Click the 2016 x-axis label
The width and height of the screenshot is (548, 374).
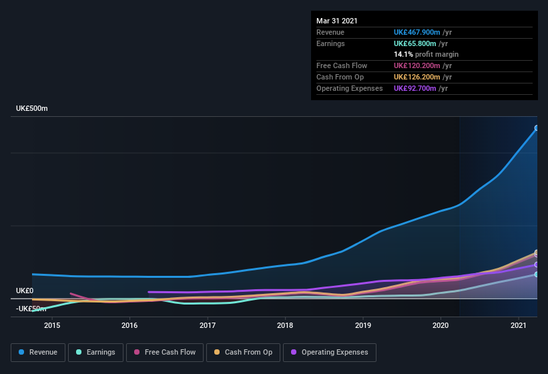coord(129,325)
